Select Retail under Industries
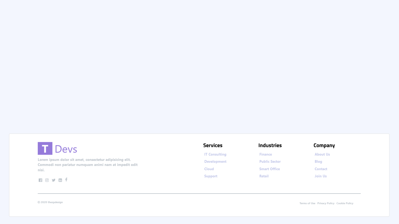399x224 pixels. [264, 176]
